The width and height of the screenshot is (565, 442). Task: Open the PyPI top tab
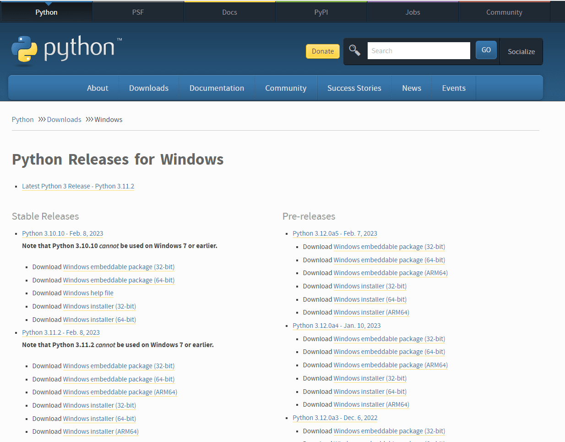point(321,12)
